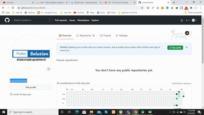Open the Windows Start menu
The image size is (204, 115).
pos(4,112)
